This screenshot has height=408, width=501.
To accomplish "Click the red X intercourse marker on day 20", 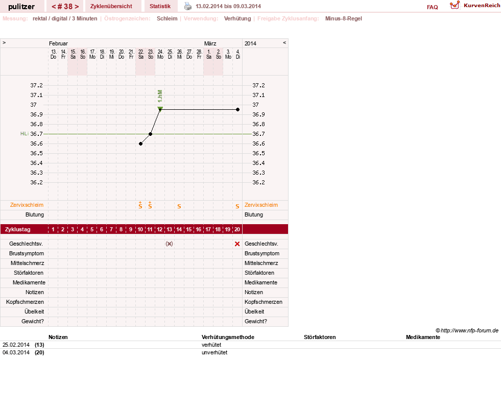I will (237, 244).
